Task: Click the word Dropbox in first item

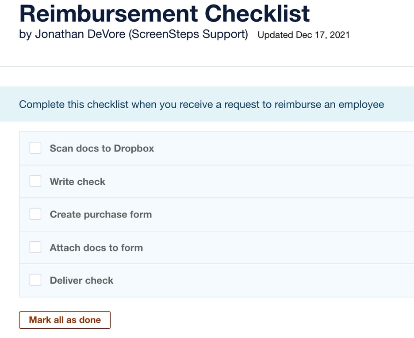Action: (134, 148)
